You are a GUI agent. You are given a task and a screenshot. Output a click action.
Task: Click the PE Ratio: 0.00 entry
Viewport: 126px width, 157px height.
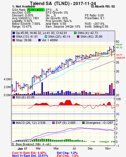(94, 15)
